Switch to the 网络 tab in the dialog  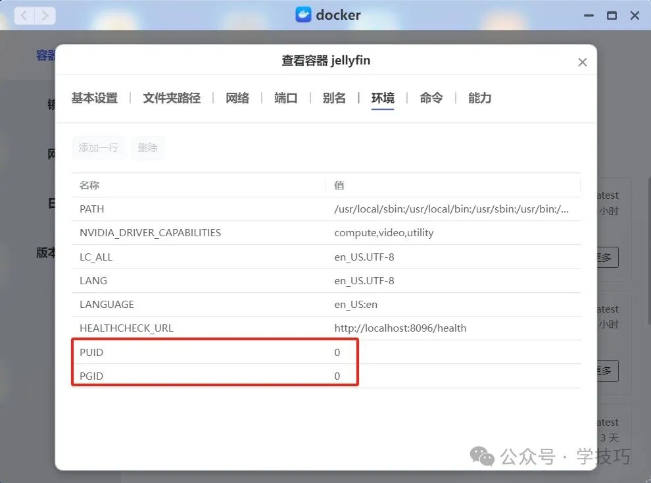237,97
